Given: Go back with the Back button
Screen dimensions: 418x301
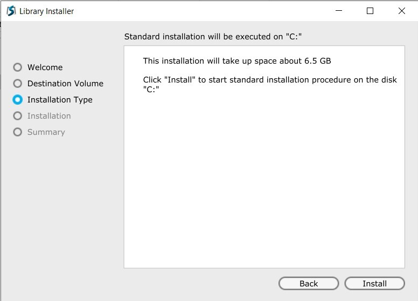Looking at the screenshot, I should (x=309, y=284).
